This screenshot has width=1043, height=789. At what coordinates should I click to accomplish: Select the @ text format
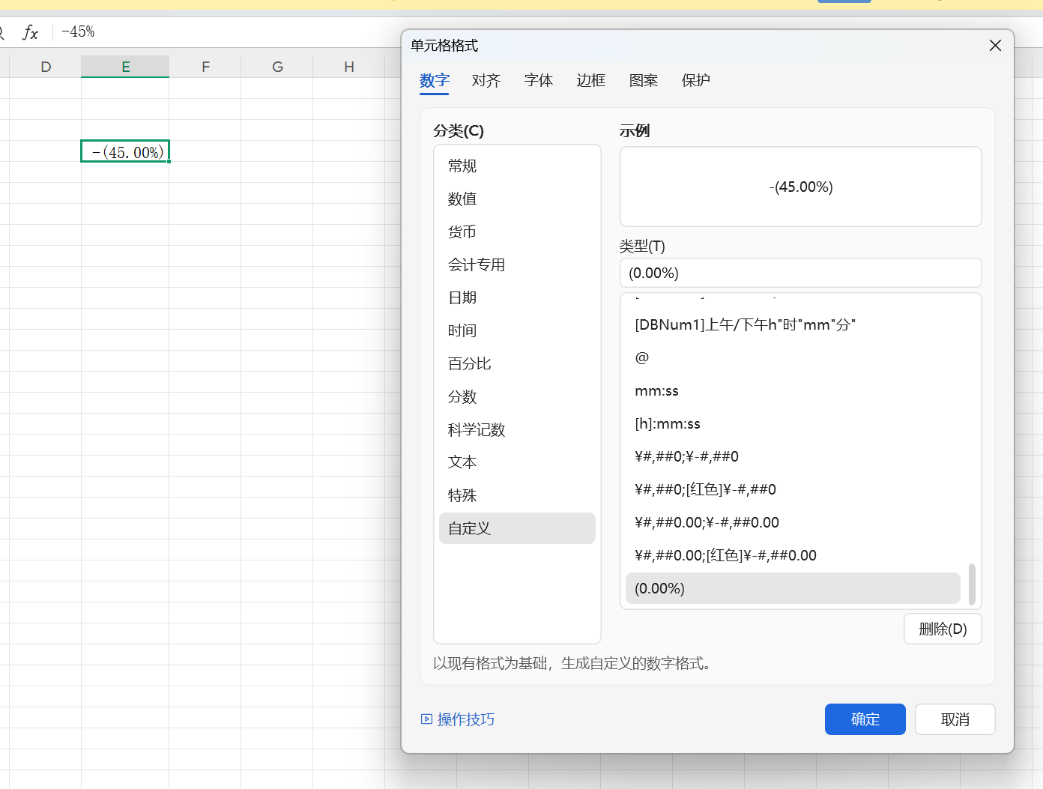(793, 358)
